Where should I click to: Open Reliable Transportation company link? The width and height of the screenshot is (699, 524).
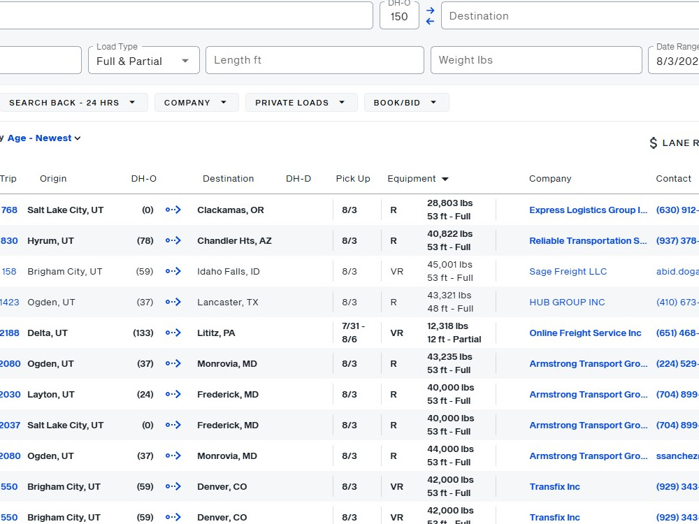(588, 240)
